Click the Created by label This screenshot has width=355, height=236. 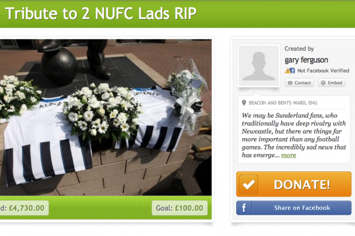pos(299,48)
